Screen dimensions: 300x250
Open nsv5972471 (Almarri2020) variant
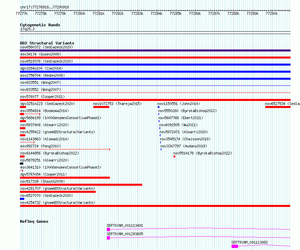[184, 132]
